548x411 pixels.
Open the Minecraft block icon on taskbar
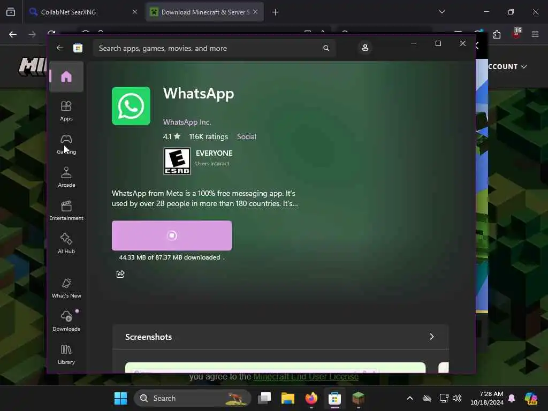point(358,398)
